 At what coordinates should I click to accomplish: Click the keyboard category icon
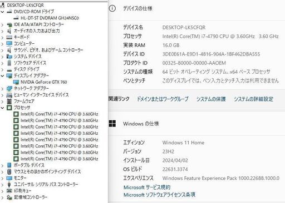click(x=9, y=37)
